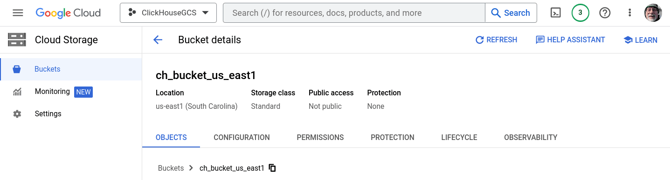Activate Cloud Shell terminal icon
The width and height of the screenshot is (670, 180).
(556, 13)
